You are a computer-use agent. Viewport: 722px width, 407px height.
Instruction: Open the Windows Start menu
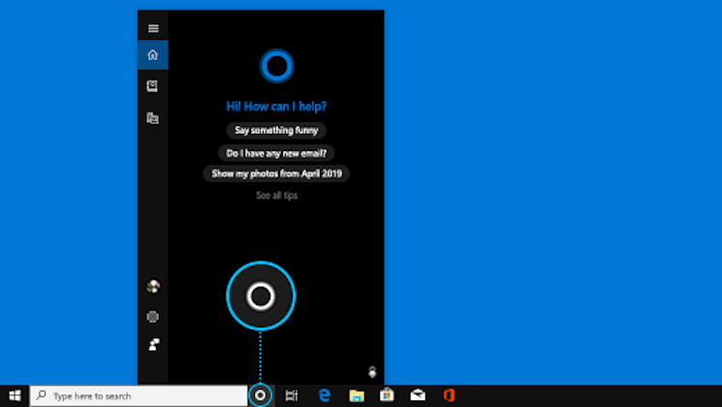click(15, 395)
